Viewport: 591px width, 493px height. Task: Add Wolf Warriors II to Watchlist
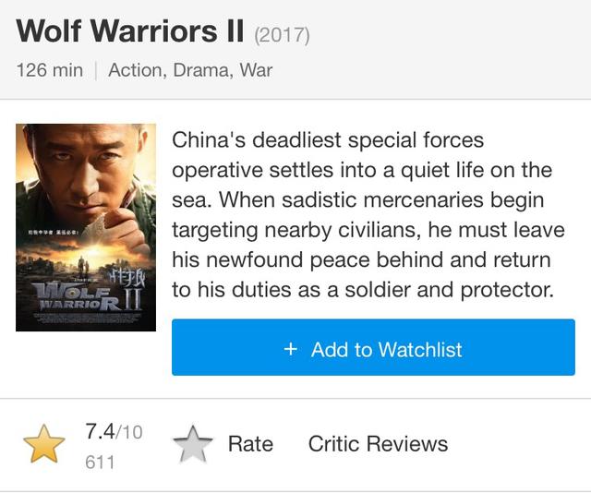(x=373, y=347)
